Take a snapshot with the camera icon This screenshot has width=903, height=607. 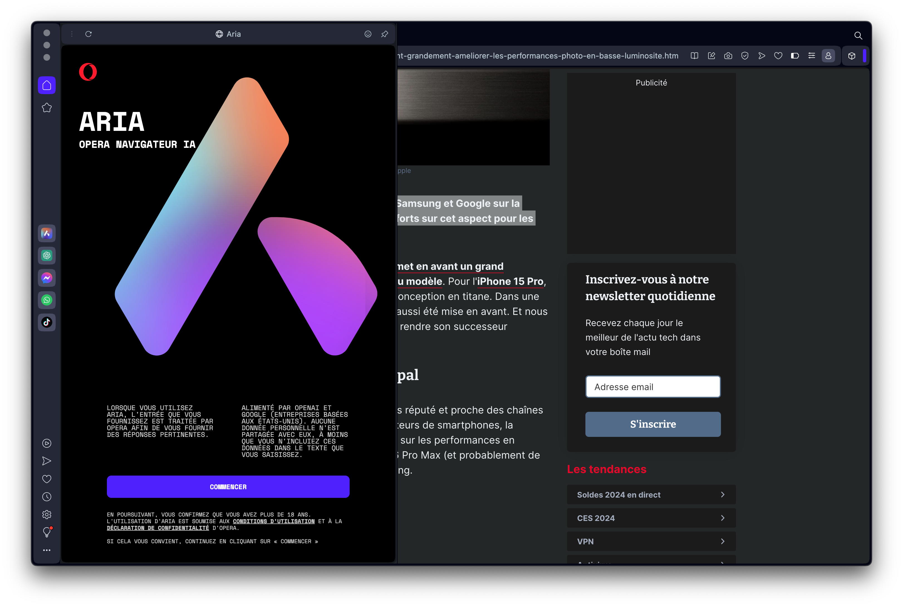pos(728,56)
